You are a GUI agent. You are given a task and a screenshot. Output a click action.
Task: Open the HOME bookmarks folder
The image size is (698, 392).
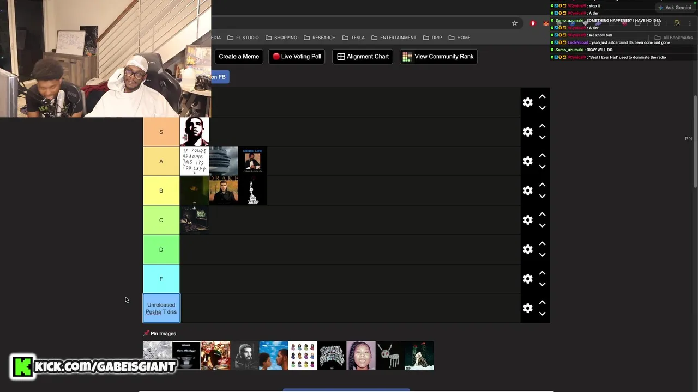(459, 38)
